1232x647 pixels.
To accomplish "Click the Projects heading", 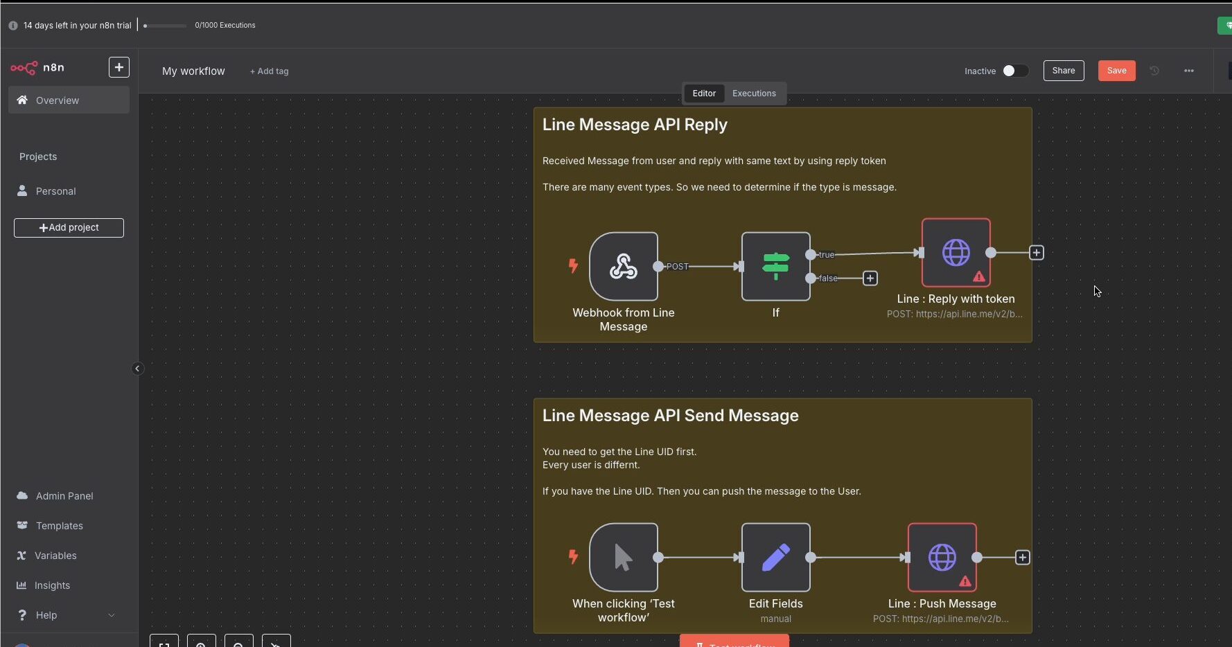I will (x=38, y=157).
